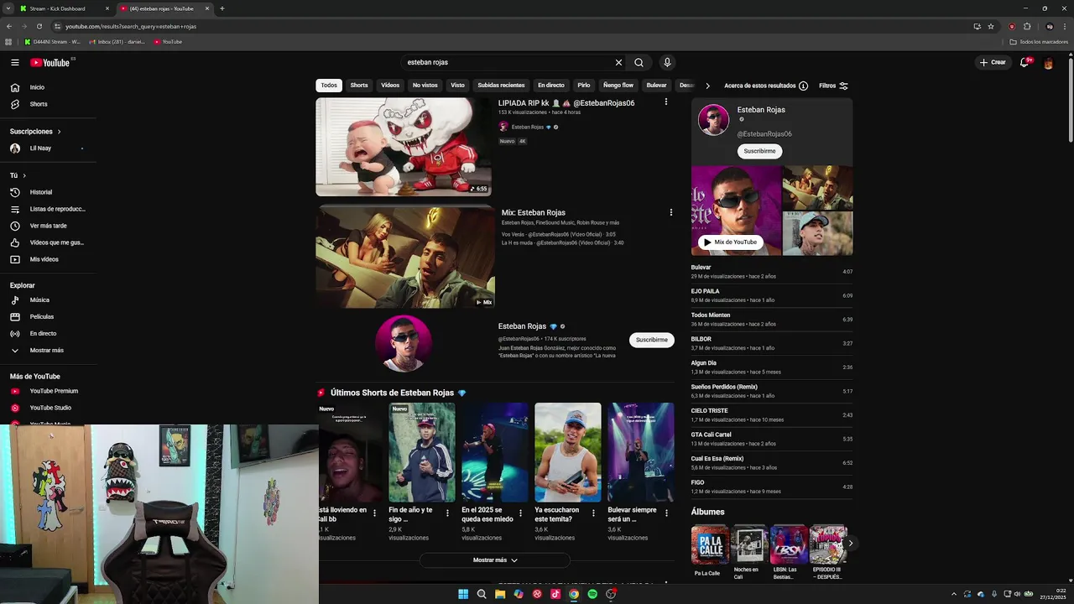1074x604 pixels.
Task: Expand the Suscripciones section chevron
Action: pos(59,132)
